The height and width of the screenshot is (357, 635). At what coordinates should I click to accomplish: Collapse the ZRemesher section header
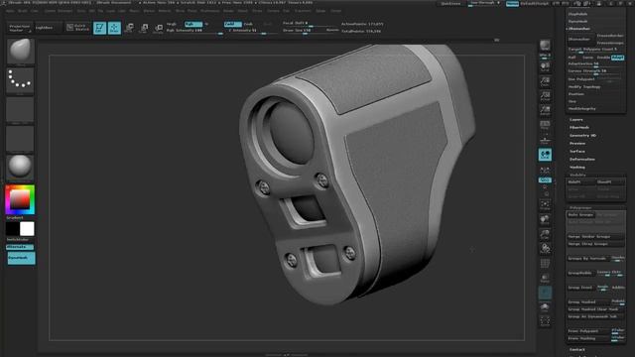point(579,29)
